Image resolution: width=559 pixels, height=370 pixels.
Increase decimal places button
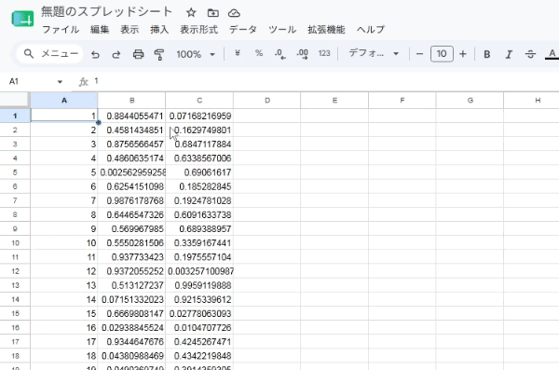coord(302,54)
